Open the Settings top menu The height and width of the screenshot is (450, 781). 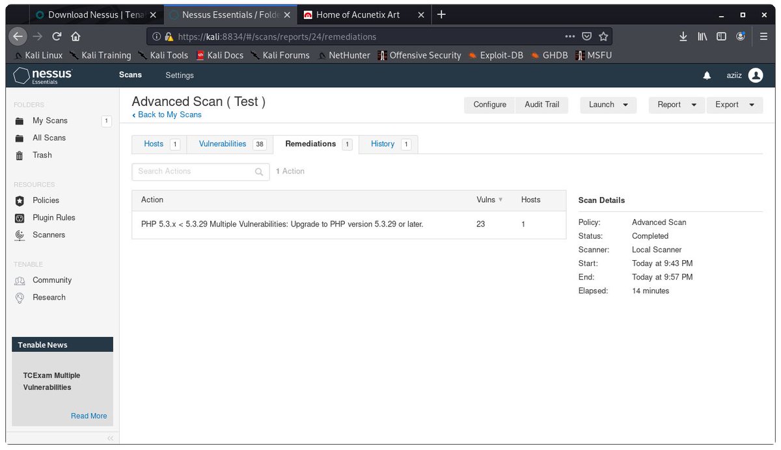pyautogui.click(x=180, y=75)
